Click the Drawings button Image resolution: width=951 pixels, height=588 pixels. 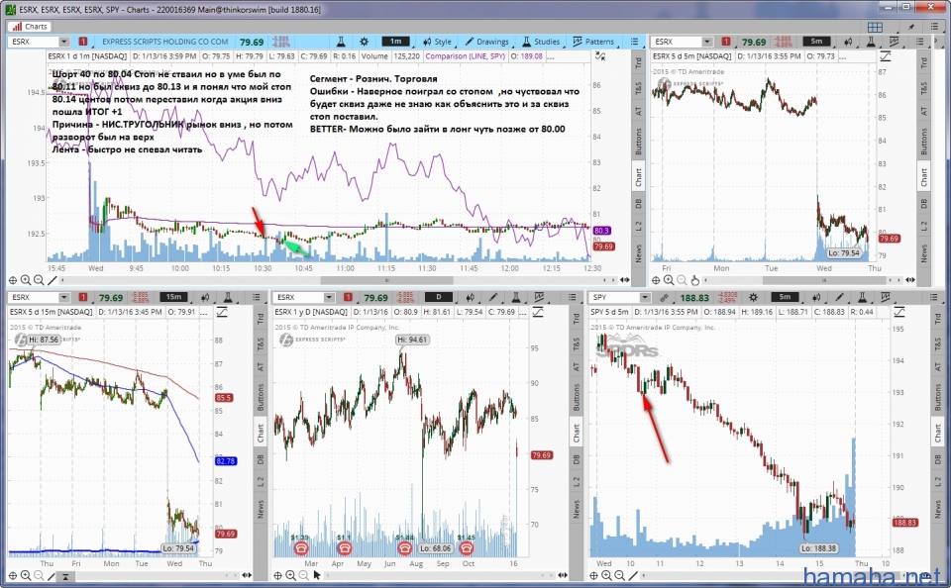click(487, 42)
